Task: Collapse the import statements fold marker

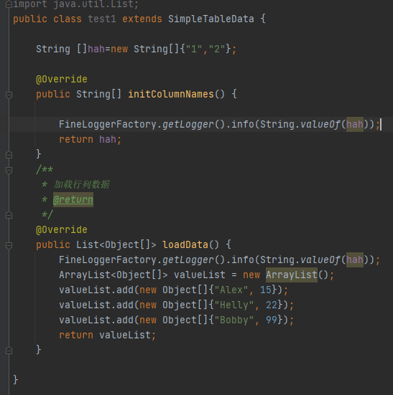Action: point(9,4)
